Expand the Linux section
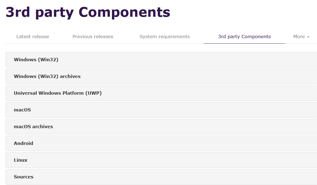The image size is (317, 185). (21, 160)
